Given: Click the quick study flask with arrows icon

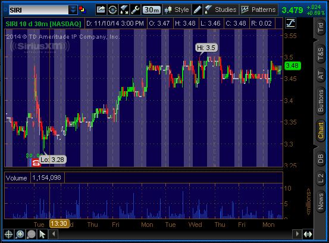Looking at the screenshot, I should tap(124, 10).
